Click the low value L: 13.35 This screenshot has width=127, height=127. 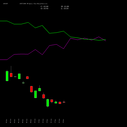[x=65, y=9]
